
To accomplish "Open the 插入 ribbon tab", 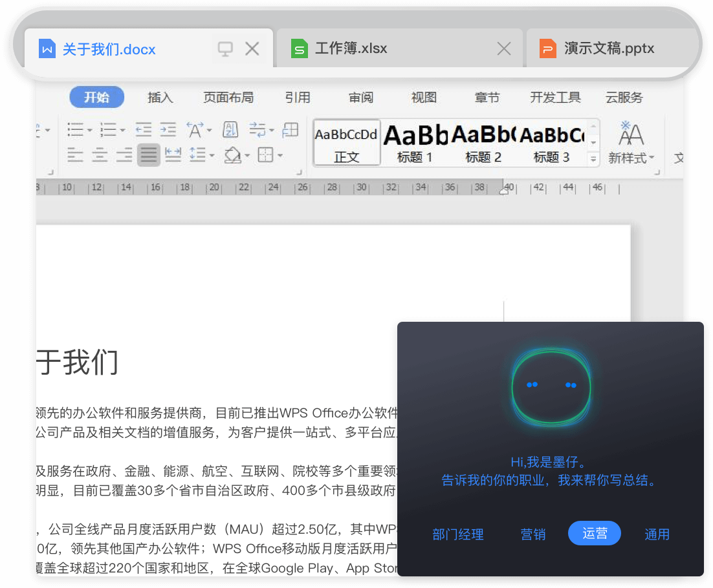I will [160, 98].
